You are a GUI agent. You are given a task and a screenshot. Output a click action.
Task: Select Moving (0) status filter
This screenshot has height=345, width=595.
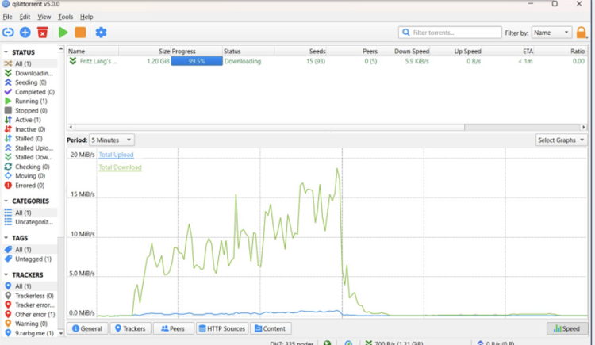tap(30, 176)
